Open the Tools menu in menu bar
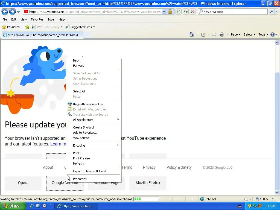 (x=51, y=19)
